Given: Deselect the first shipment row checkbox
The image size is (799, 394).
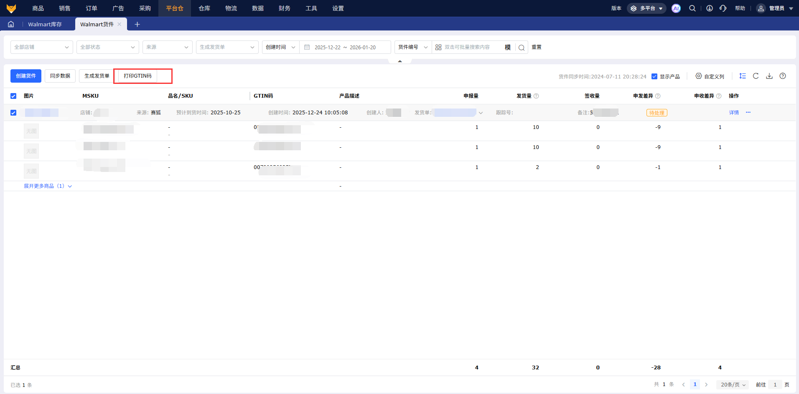Looking at the screenshot, I should point(13,113).
